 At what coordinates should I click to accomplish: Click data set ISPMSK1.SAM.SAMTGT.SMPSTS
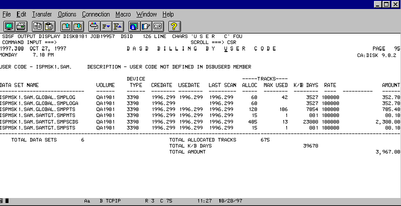pyautogui.click(x=37, y=128)
